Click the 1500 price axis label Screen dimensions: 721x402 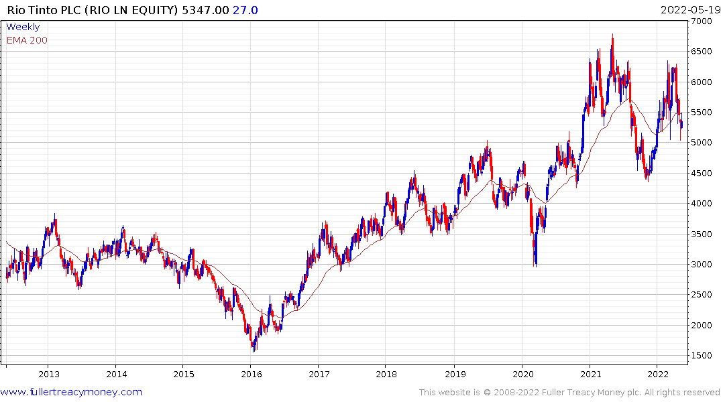[702, 356]
